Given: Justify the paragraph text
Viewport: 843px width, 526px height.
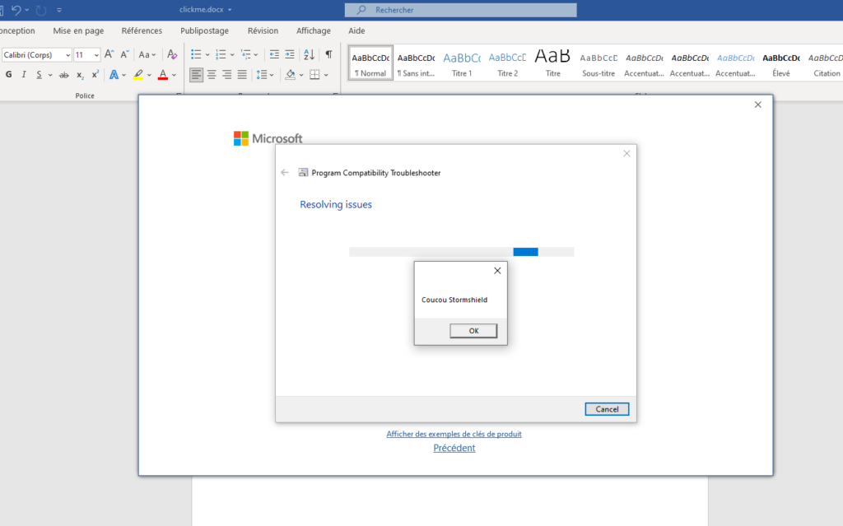Looking at the screenshot, I should (x=243, y=75).
